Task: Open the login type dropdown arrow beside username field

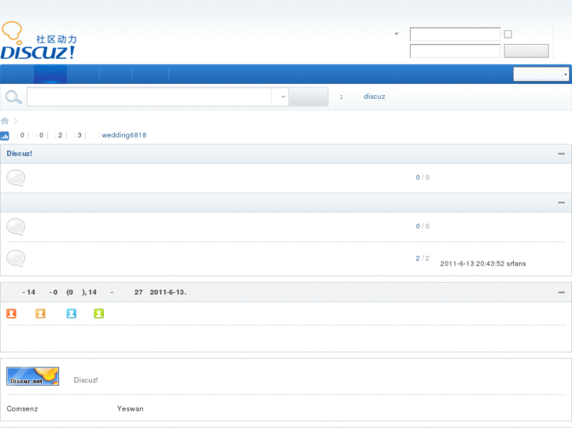Action: coord(397,34)
